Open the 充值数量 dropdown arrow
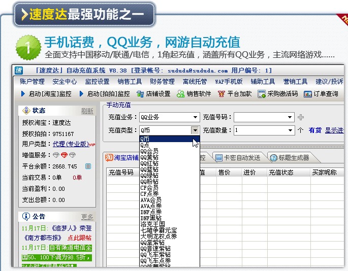Screen dimensions: 348x271 [290, 130]
